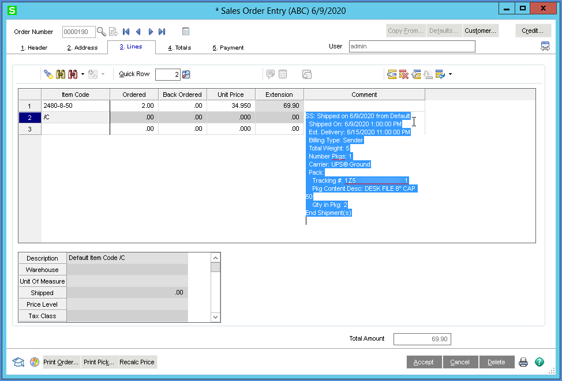The image size is (562, 381).
Task: Go to the next order record
Action: tap(151, 32)
